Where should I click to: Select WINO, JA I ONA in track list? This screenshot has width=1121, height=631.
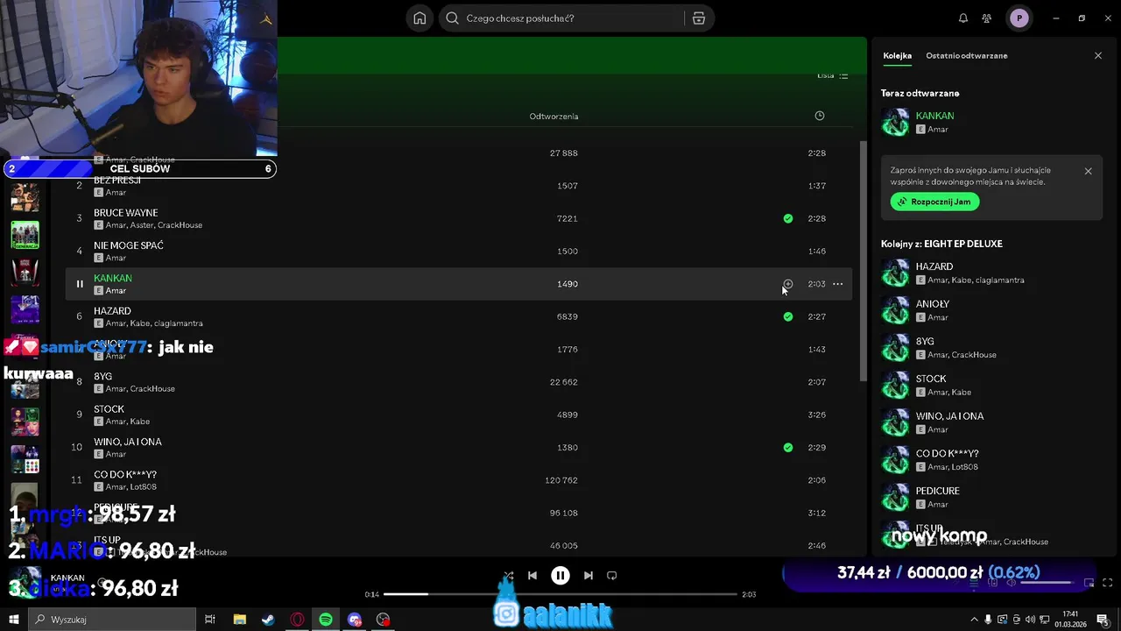(459, 447)
